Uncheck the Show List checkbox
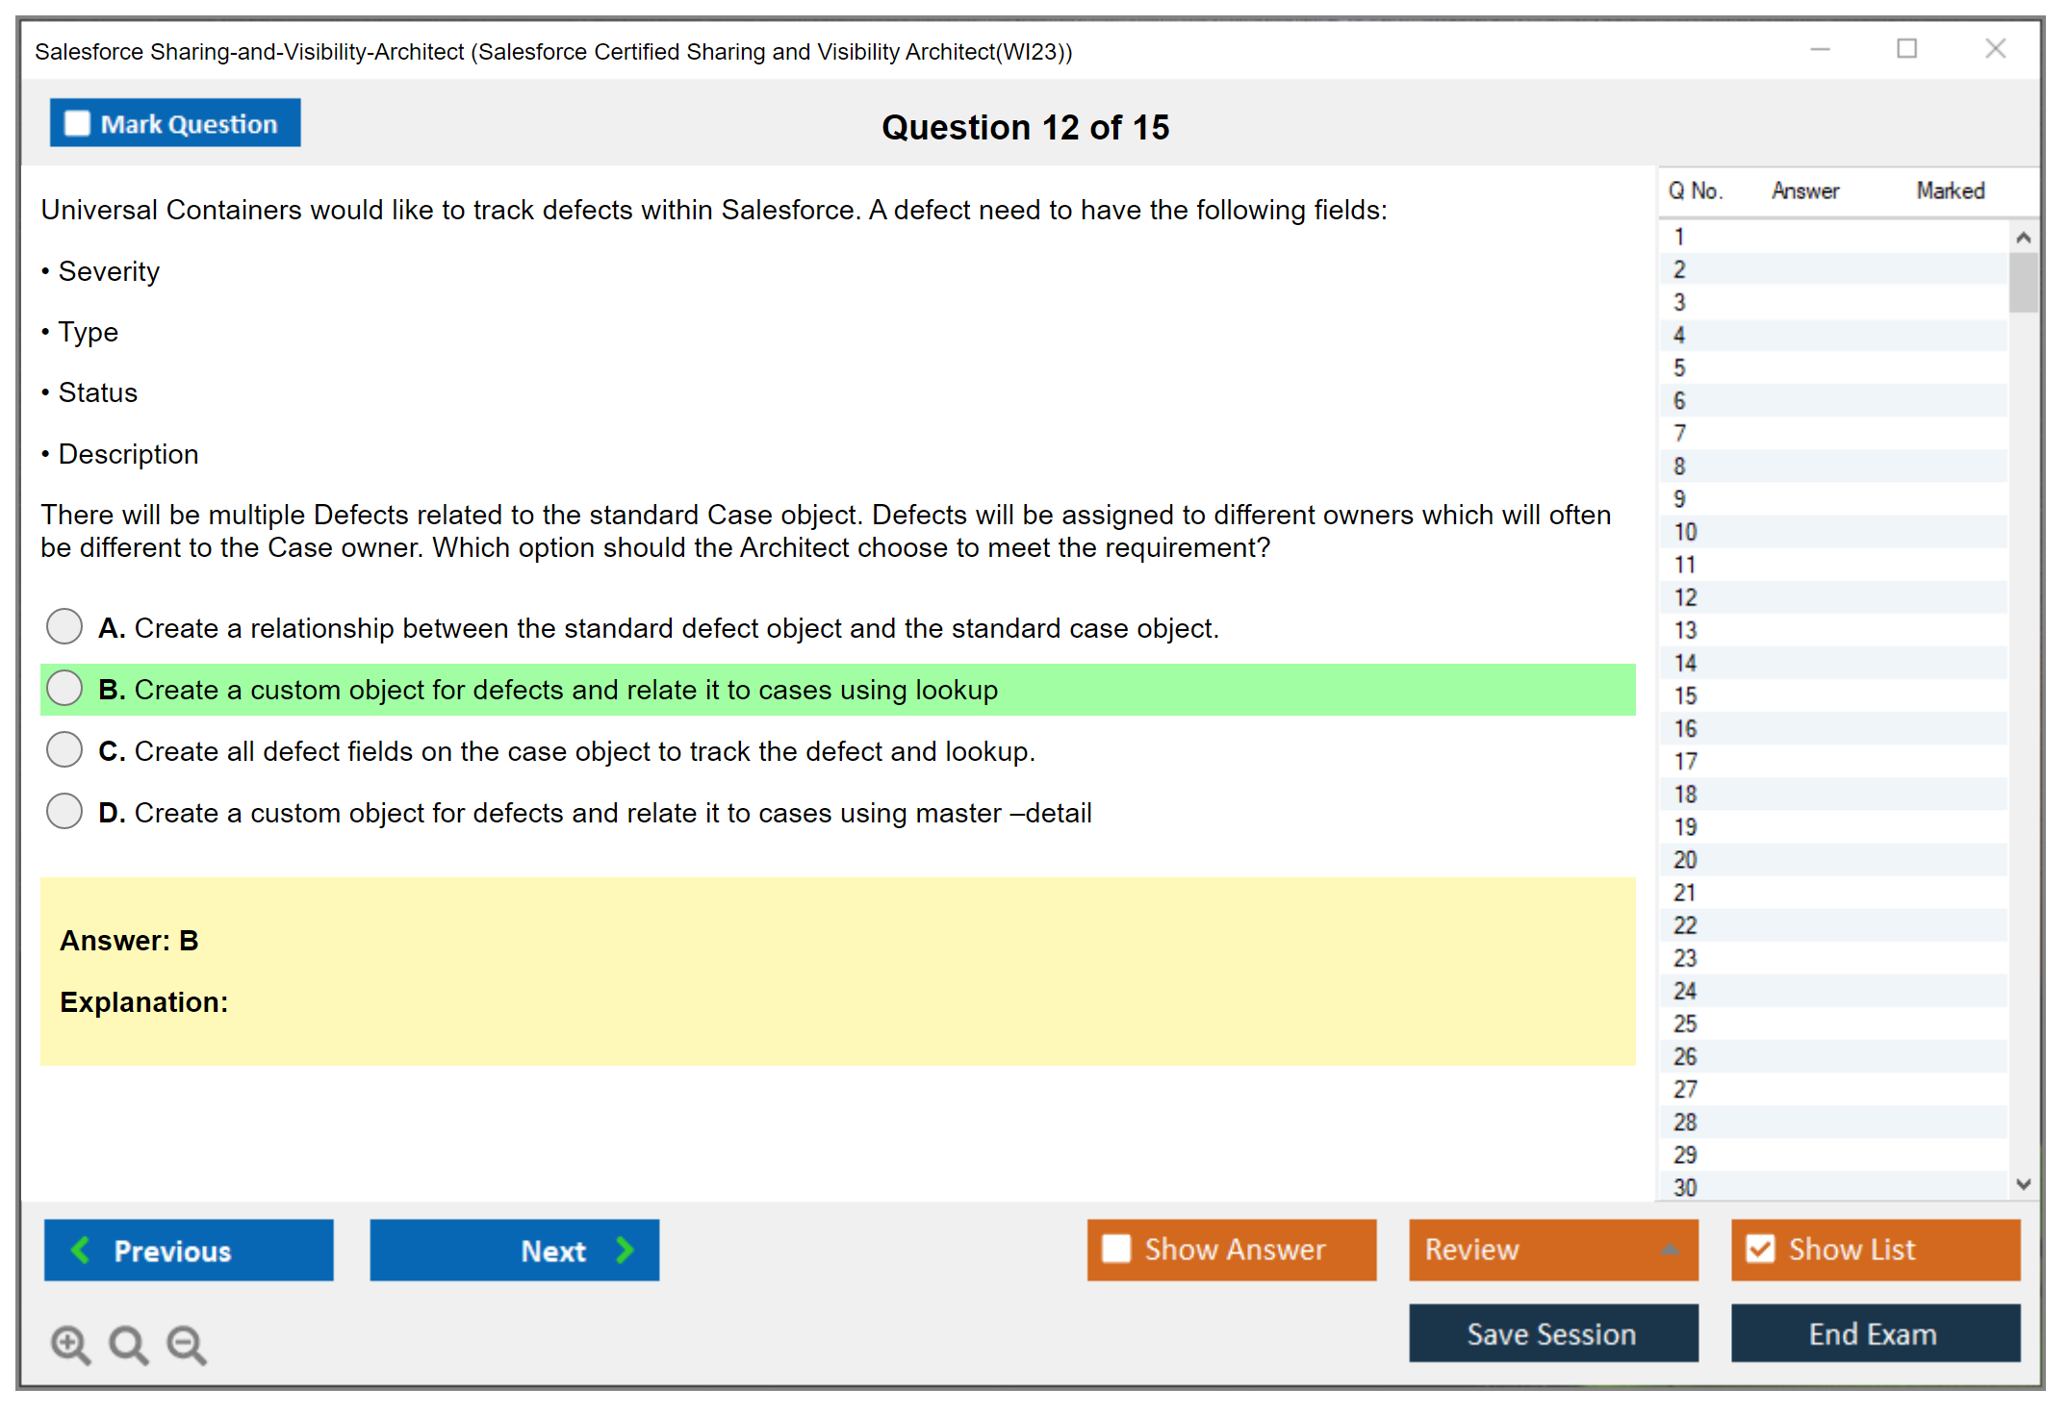This screenshot has height=1414, width=2069. coord(1760,1249)
